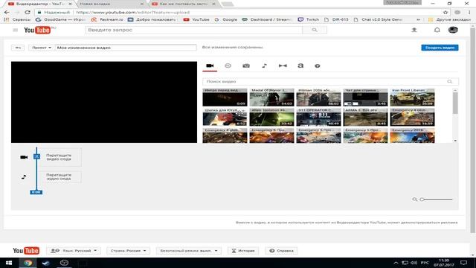Open the Twitch bookmark
This screenshot has height=268, width=476.
point(309,19)
